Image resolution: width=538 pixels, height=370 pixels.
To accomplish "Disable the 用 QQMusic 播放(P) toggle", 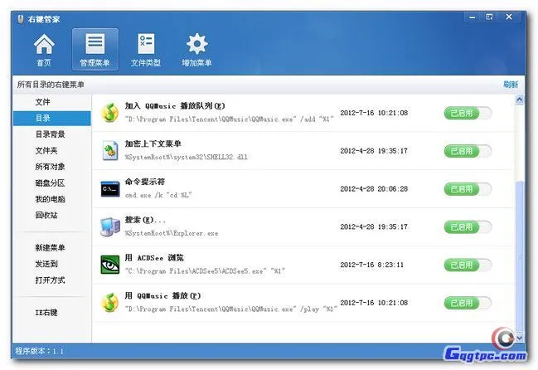I will pyautogui.click(x=468, y=303).
